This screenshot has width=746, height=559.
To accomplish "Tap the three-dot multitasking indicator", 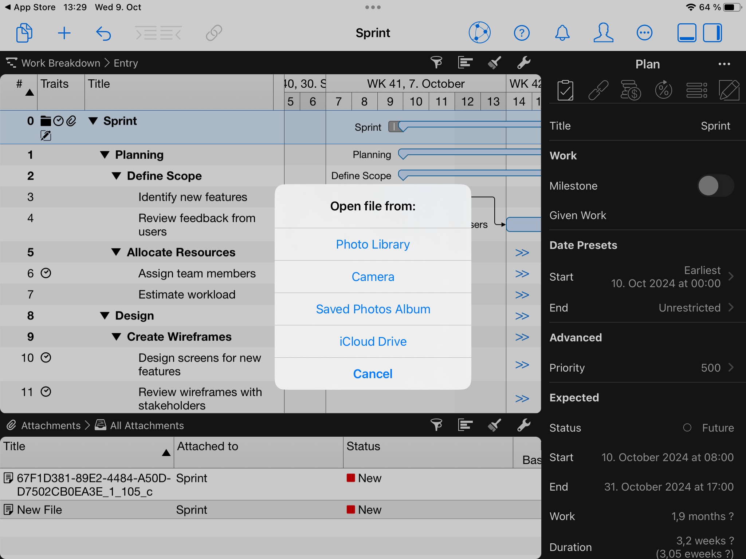I will 373,7.
